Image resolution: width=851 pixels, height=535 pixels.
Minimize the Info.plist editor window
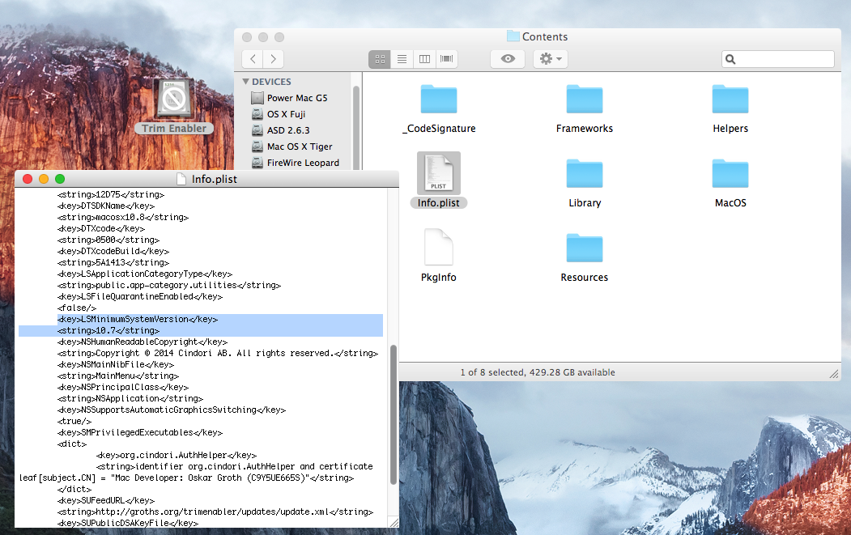coord(44,179)
